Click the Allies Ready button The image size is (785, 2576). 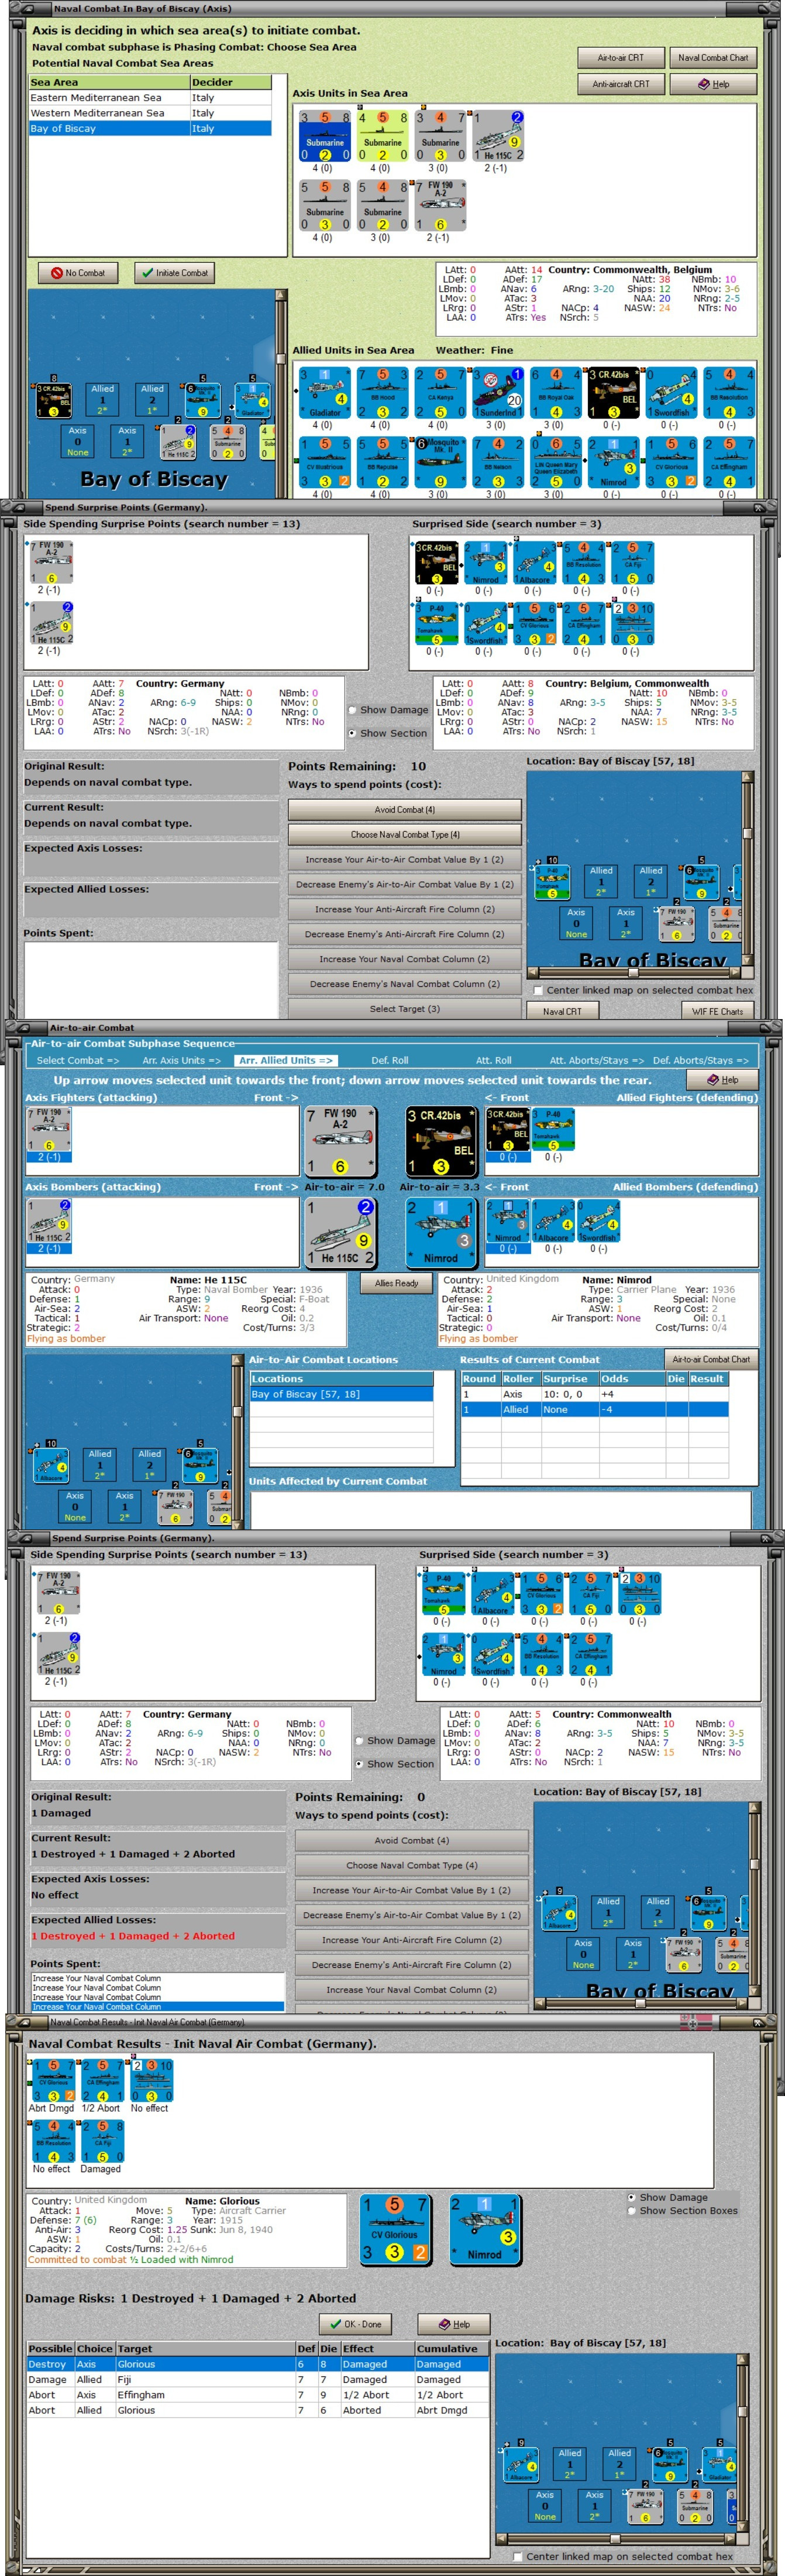pyautogui.click(x=397, y=1283)
